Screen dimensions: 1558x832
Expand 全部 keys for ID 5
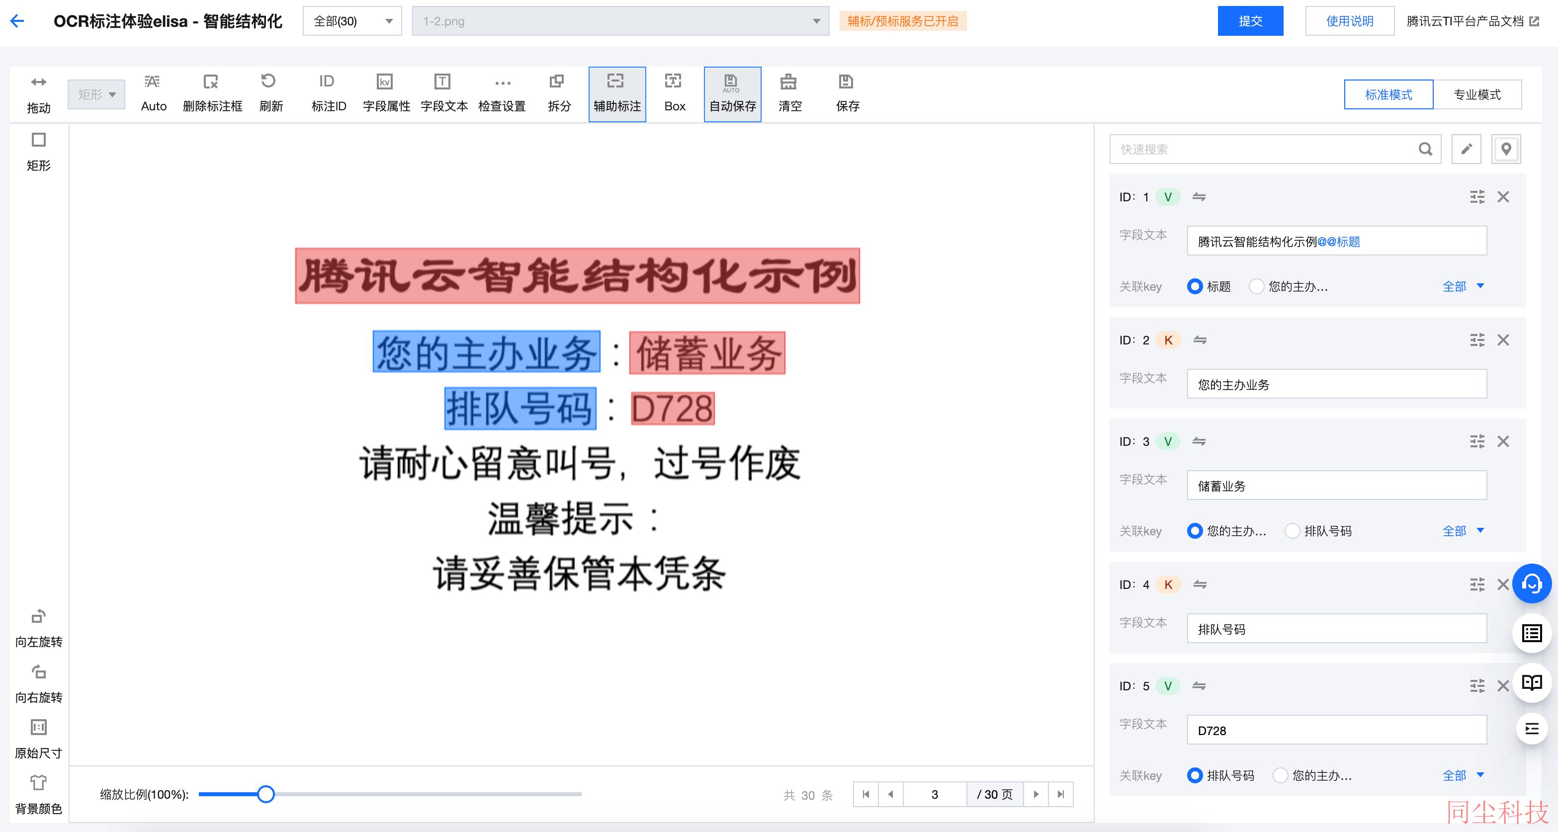[x=1464, y=775]
